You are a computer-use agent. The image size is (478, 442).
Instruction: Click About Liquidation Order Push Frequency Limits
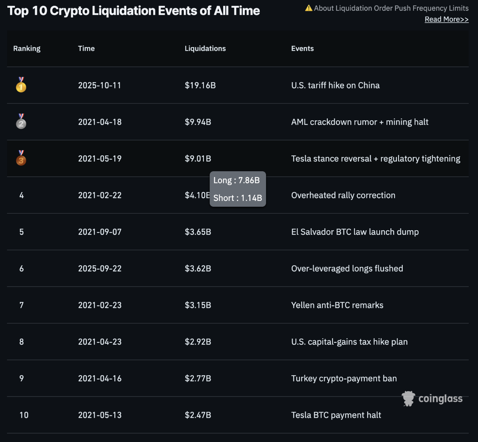(391, 8)
